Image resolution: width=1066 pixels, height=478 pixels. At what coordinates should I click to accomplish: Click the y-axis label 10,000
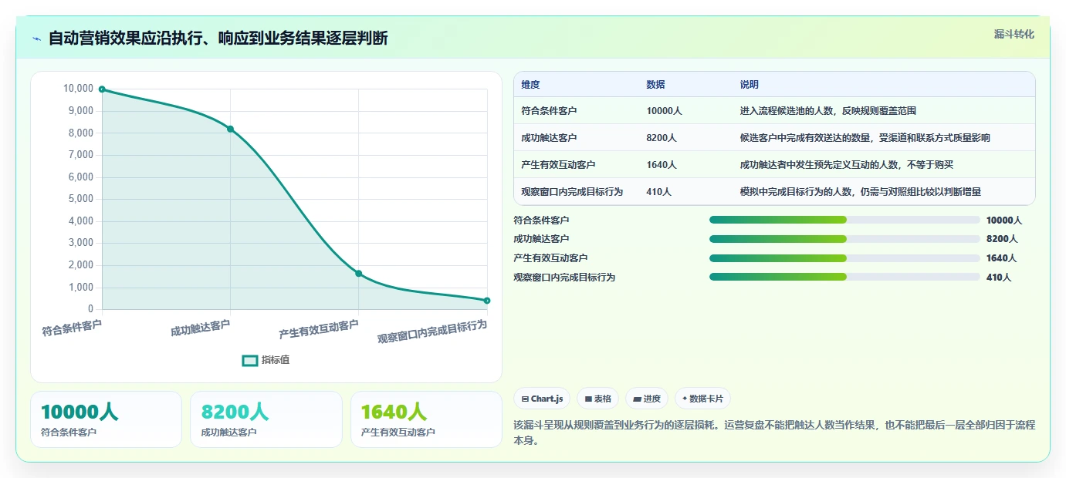78,89
